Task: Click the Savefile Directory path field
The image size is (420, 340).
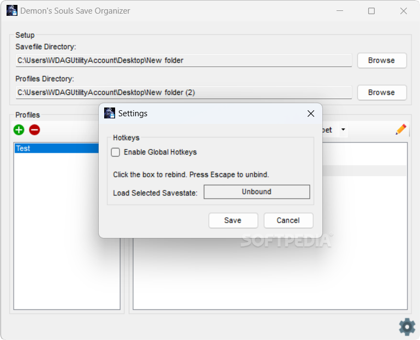Action: tap(184, 61)
